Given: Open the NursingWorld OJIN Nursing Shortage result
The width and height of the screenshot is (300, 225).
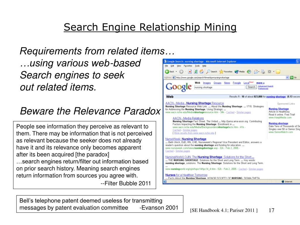Looking at the screenshot, I should coord(210,157).
